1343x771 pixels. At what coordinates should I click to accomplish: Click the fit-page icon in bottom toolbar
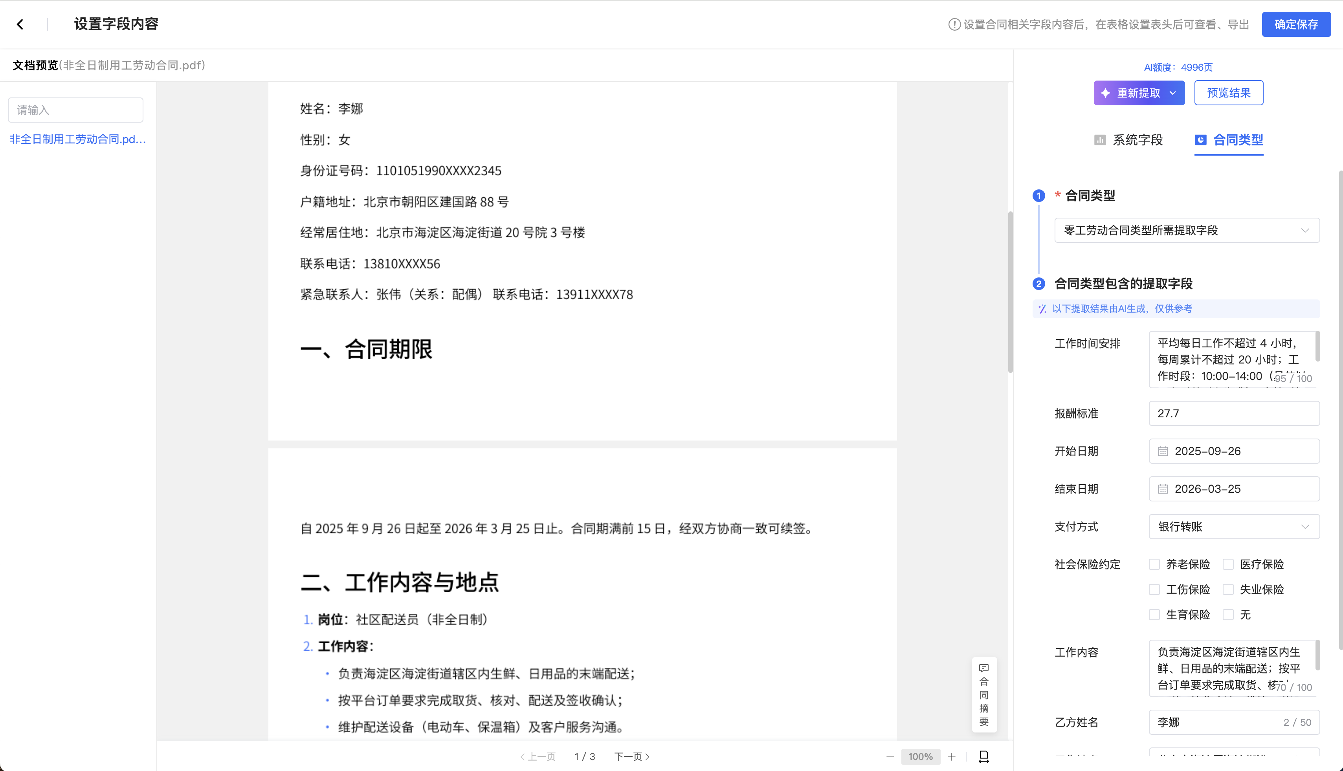click(983, 757)
